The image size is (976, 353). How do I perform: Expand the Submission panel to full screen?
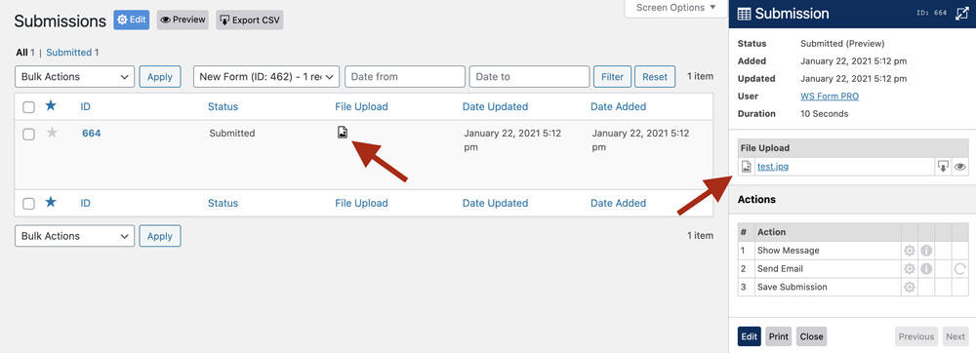point(962,14)
